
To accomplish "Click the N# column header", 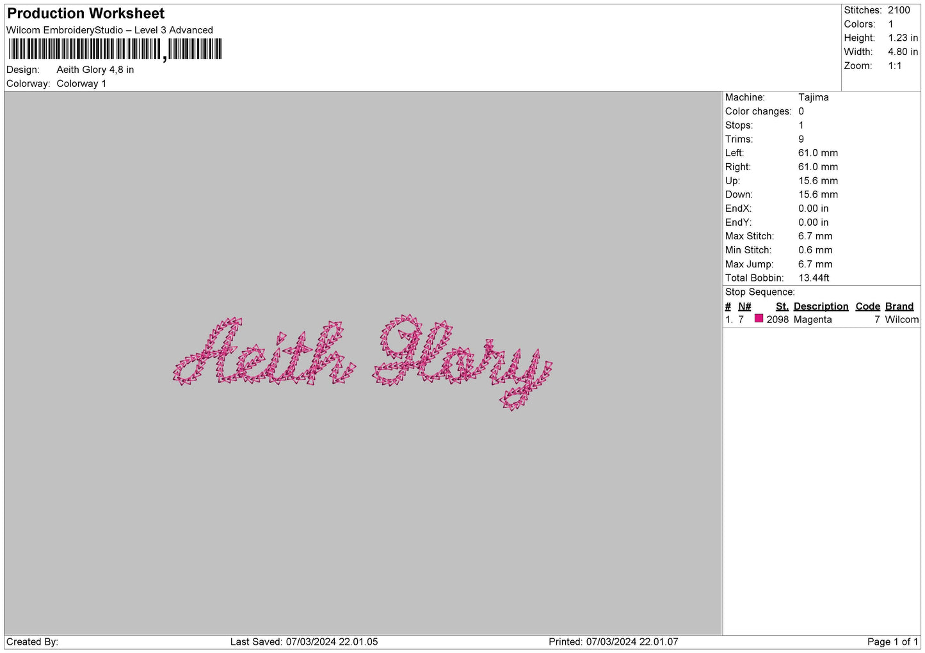I will click(x=744, y=306).
